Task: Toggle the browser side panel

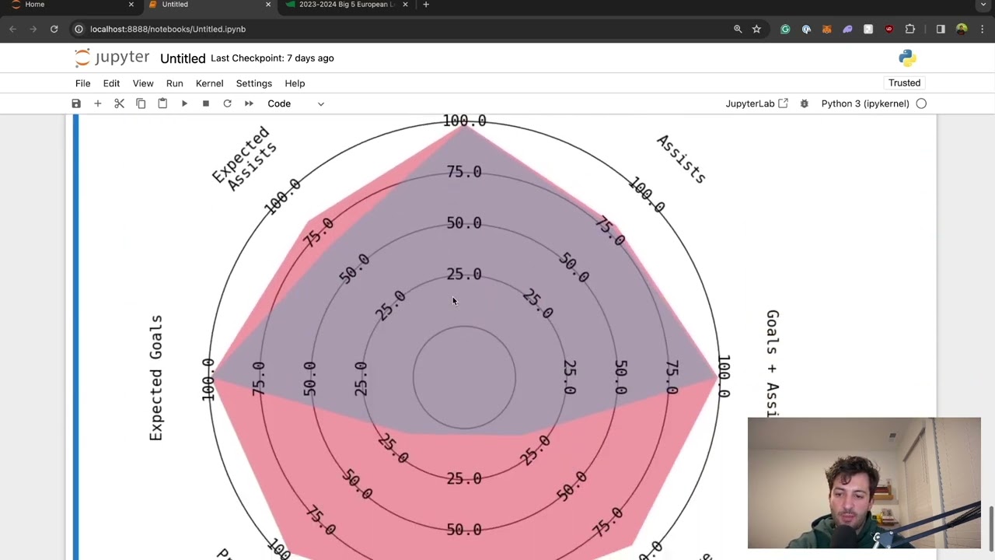Action: 941,29
